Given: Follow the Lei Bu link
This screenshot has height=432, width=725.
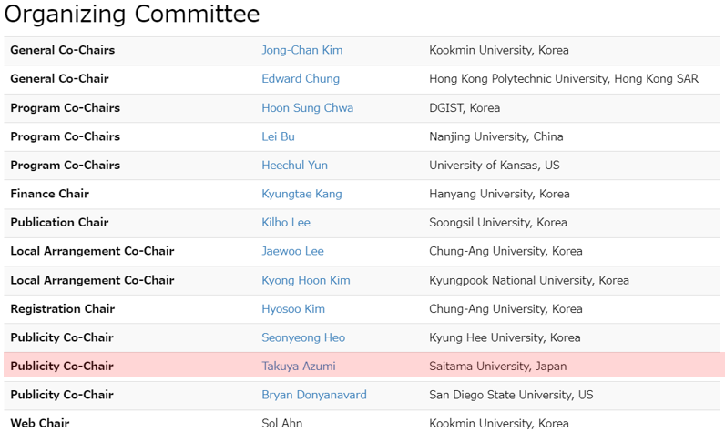Looking at the screenshot, I should coord(278,136).
